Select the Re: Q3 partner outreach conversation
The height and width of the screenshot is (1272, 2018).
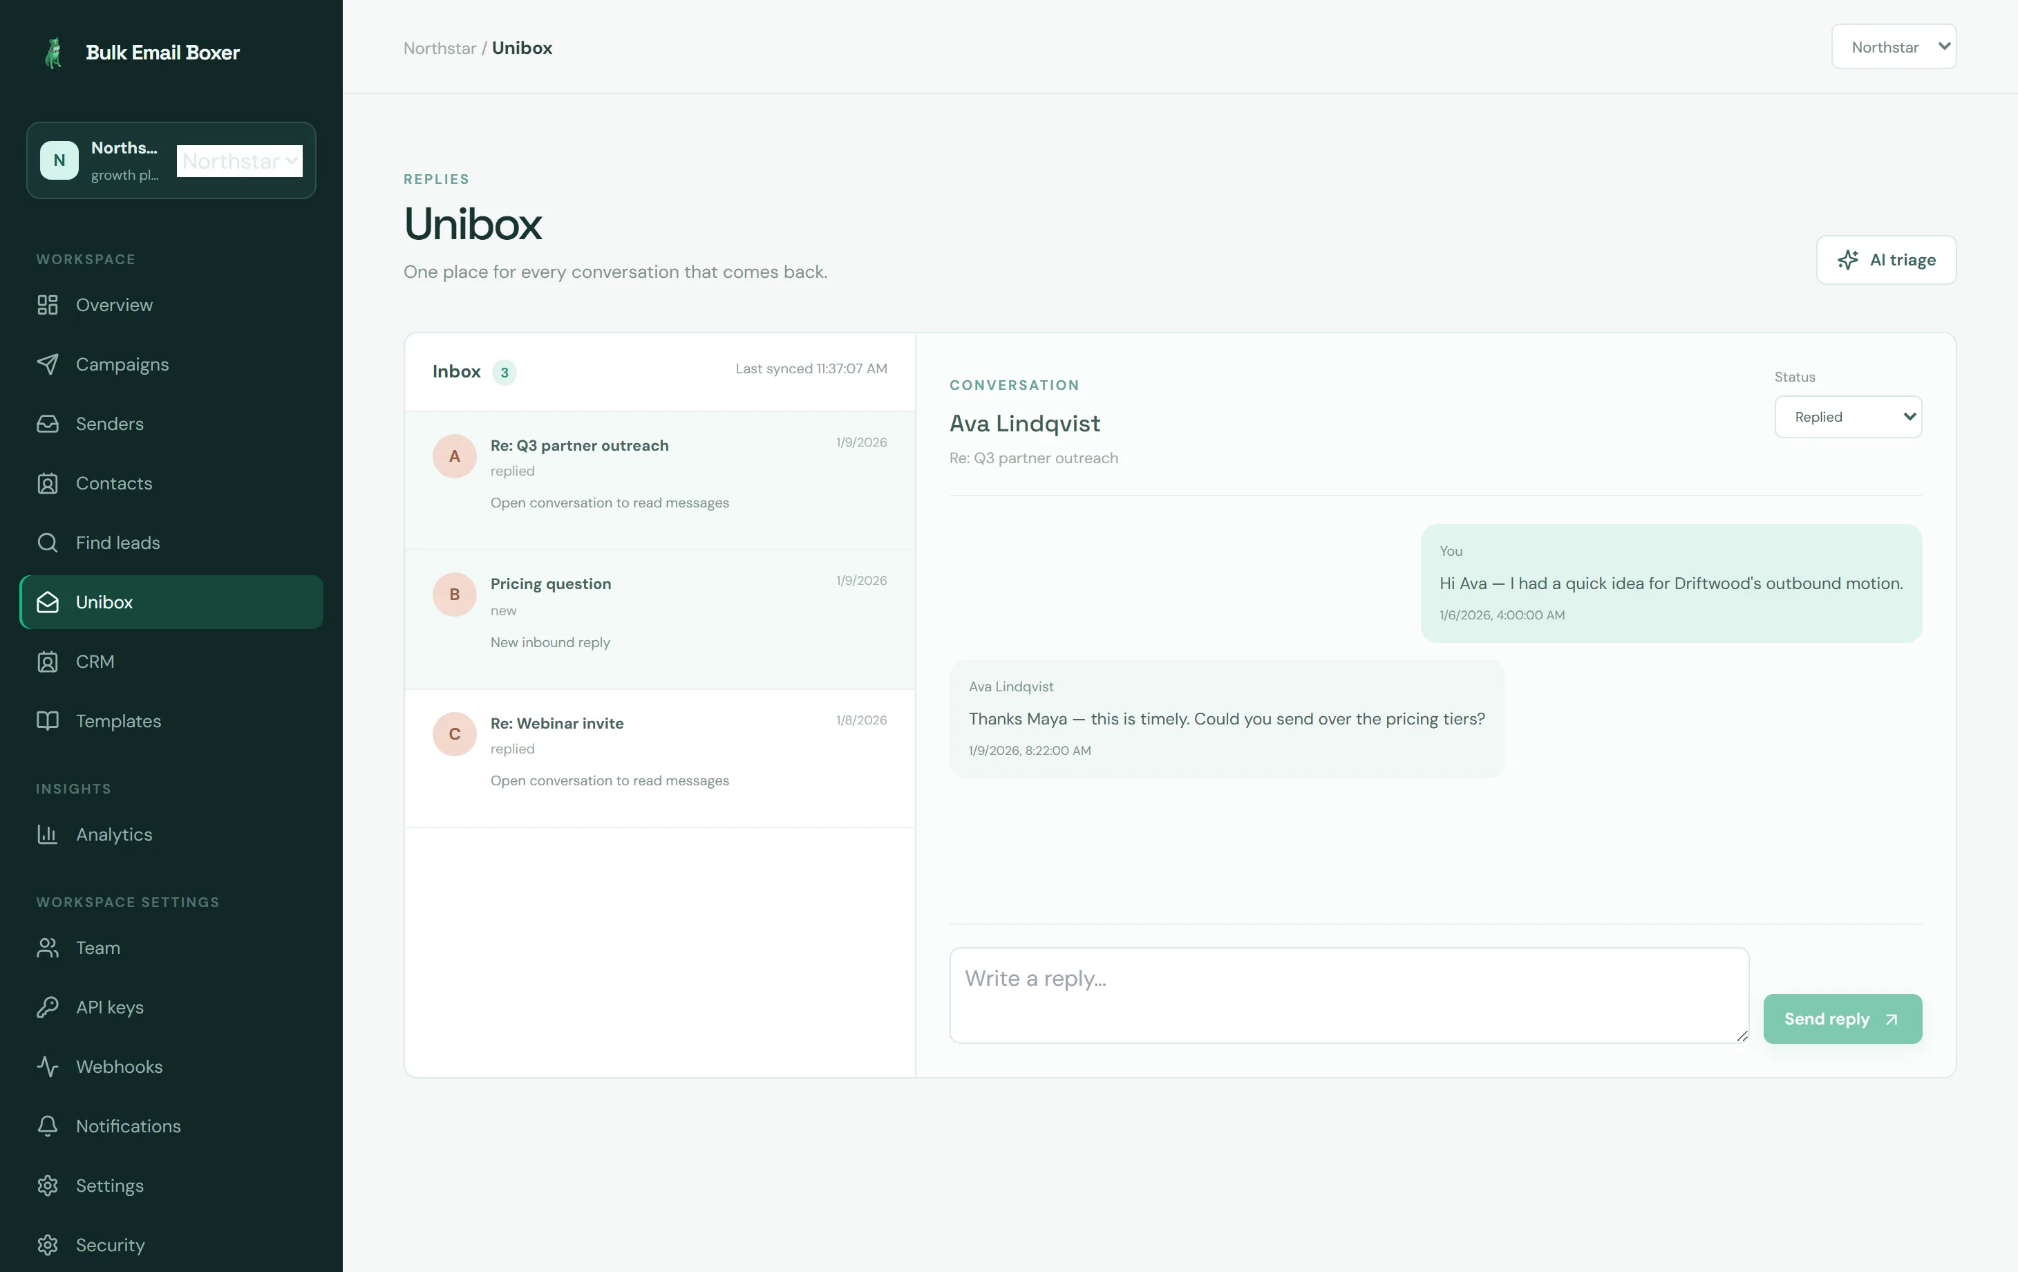(659, 480)
